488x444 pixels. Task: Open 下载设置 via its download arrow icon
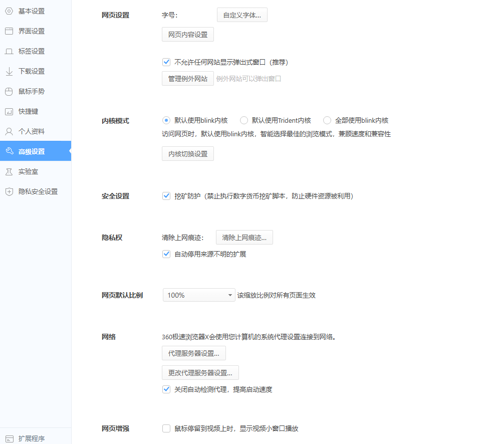[x=9, y=71]
